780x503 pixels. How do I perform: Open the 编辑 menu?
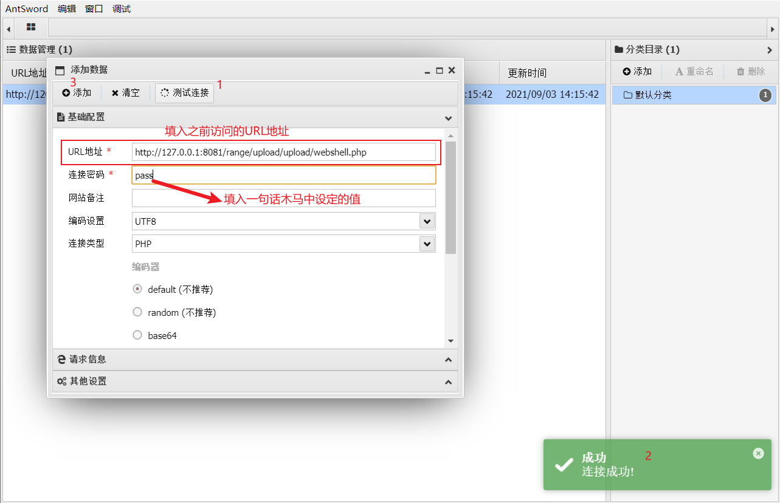pos(67,9)
